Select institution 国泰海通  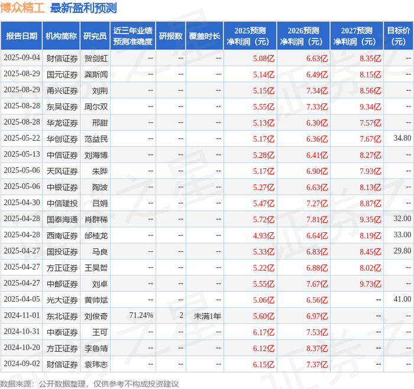[x=62, y=219]
